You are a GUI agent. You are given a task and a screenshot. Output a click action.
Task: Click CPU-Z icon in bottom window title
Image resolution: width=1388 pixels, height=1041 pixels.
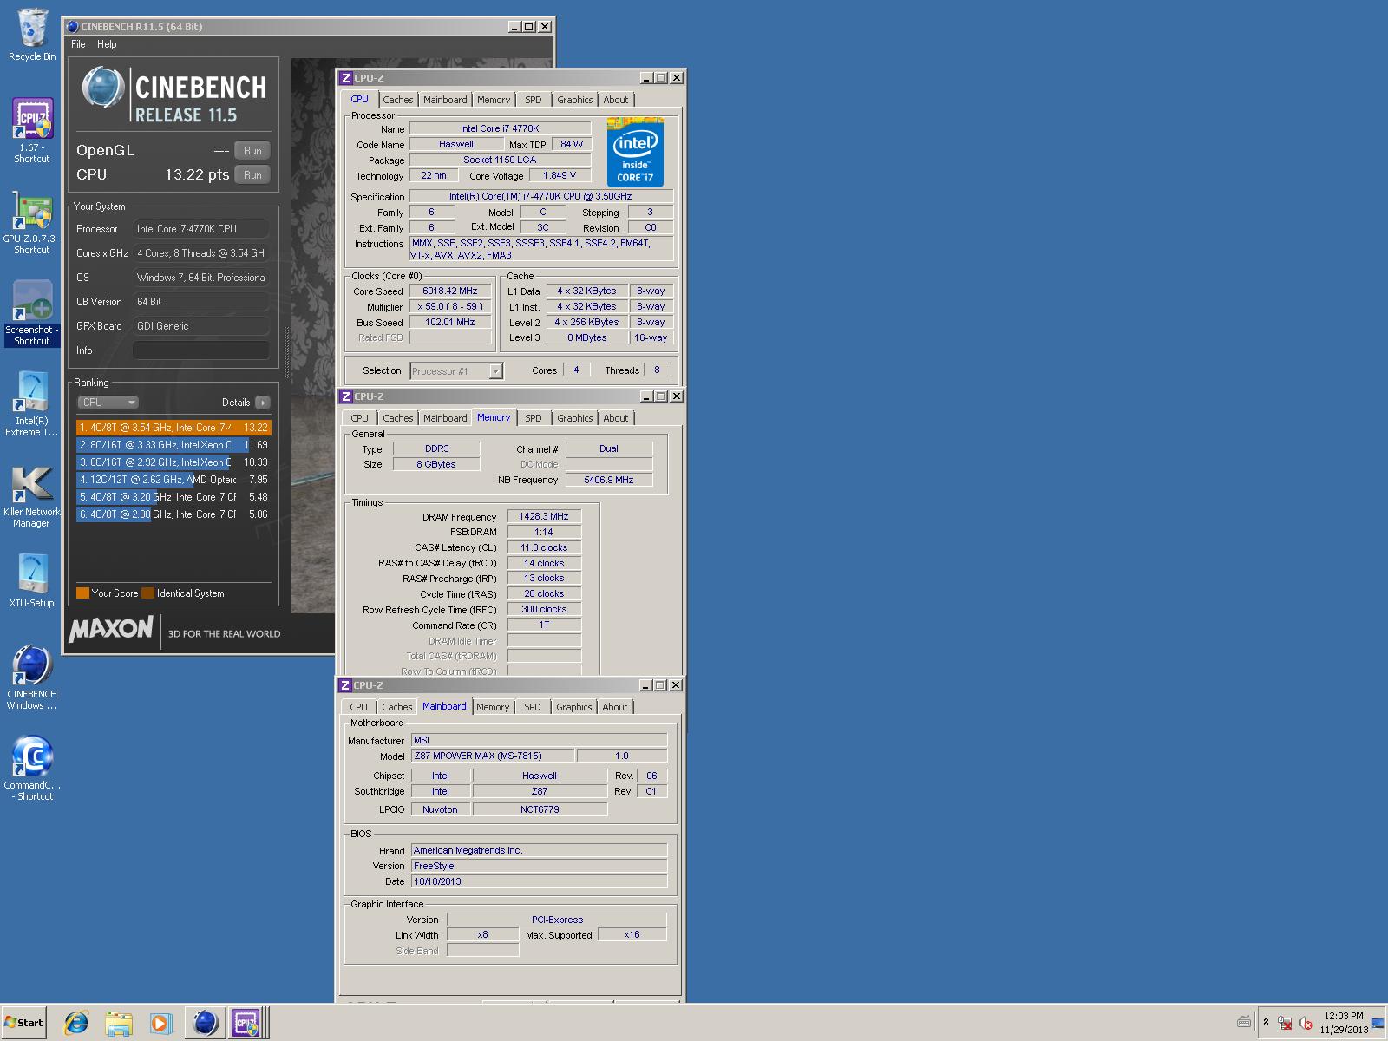[345, 685]
